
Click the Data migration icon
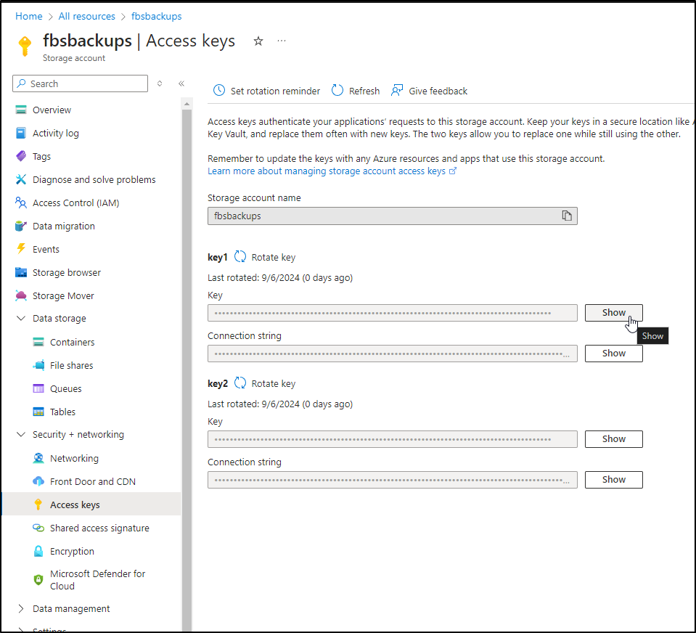tap(21, 226)
